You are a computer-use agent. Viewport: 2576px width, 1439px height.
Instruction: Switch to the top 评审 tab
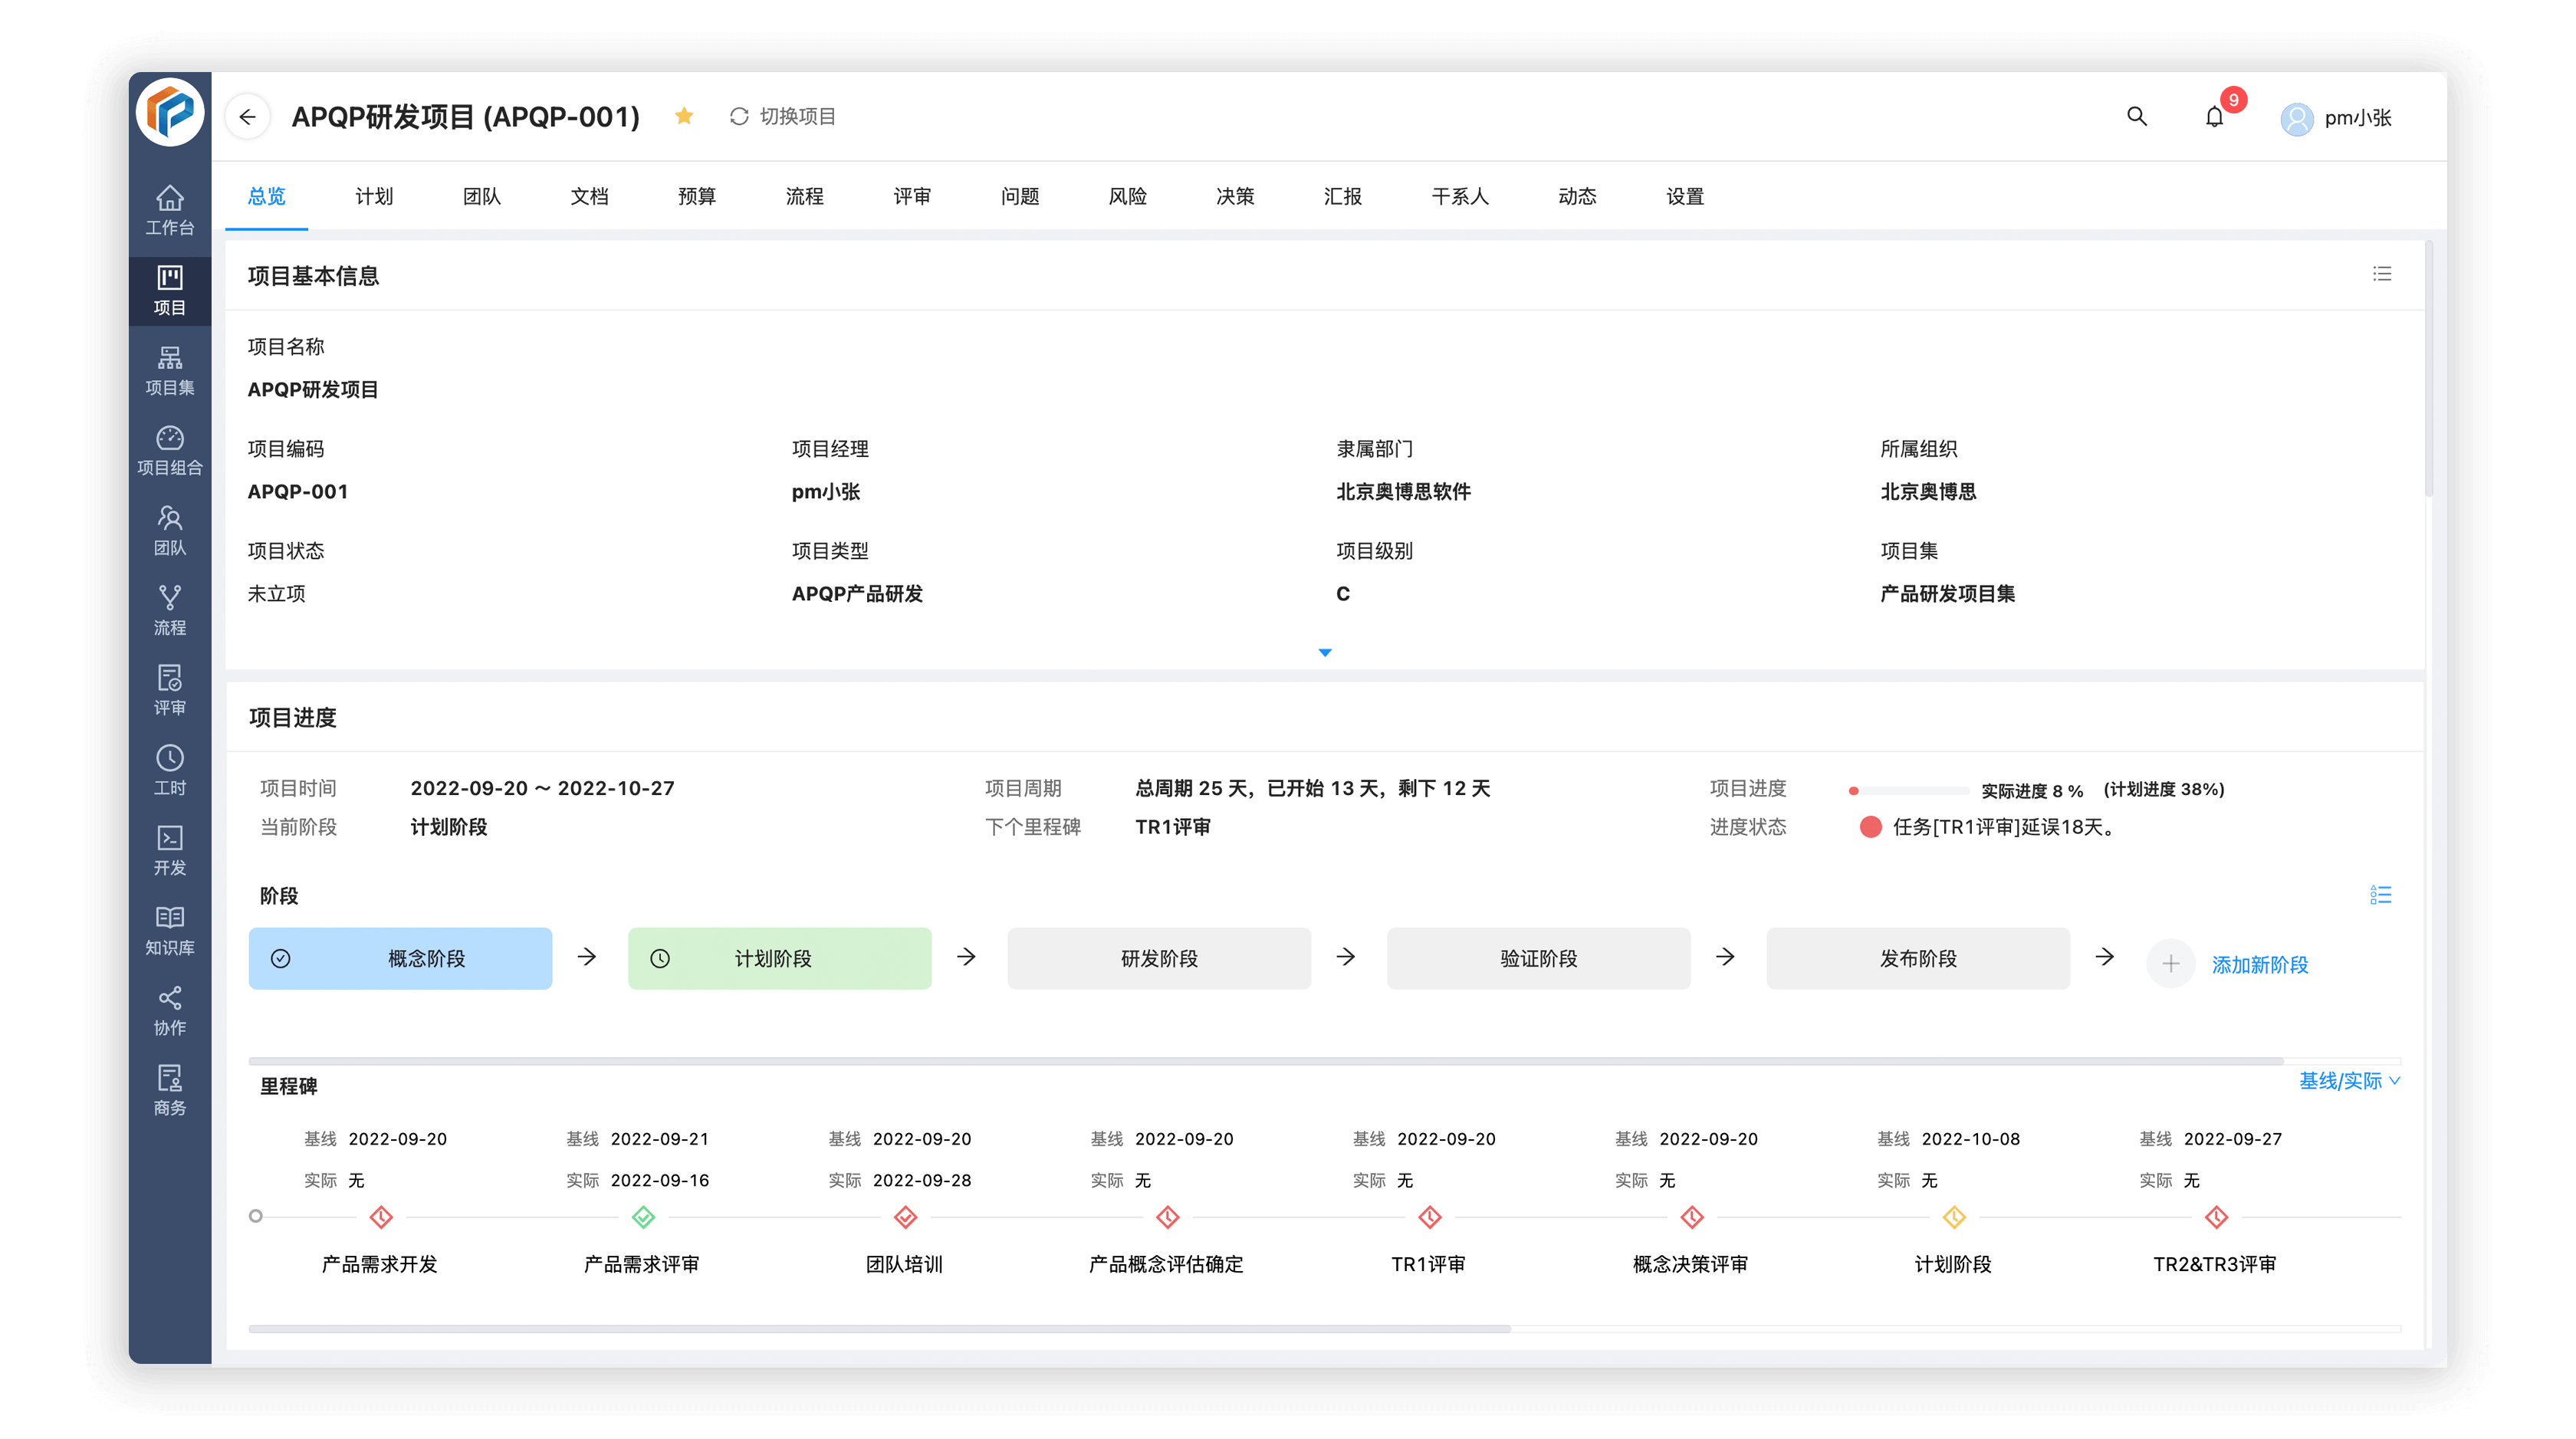(912, 196)
